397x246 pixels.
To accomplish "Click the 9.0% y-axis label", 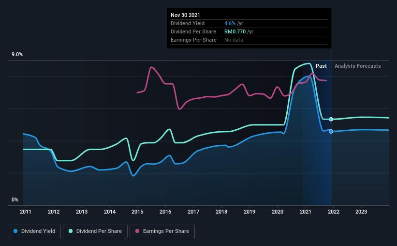I will click(x=17, y=55).
